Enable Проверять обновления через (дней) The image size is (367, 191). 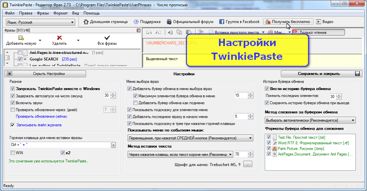13,110
